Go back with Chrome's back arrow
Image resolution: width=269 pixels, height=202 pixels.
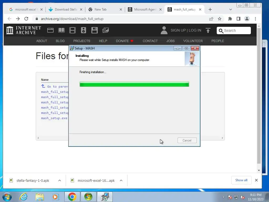[x=9, y=19]
